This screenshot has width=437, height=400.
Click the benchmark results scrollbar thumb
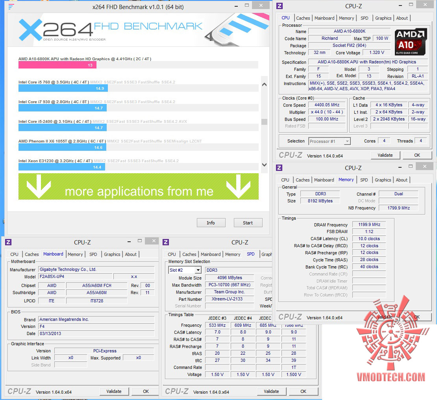(x=265, y=122)
